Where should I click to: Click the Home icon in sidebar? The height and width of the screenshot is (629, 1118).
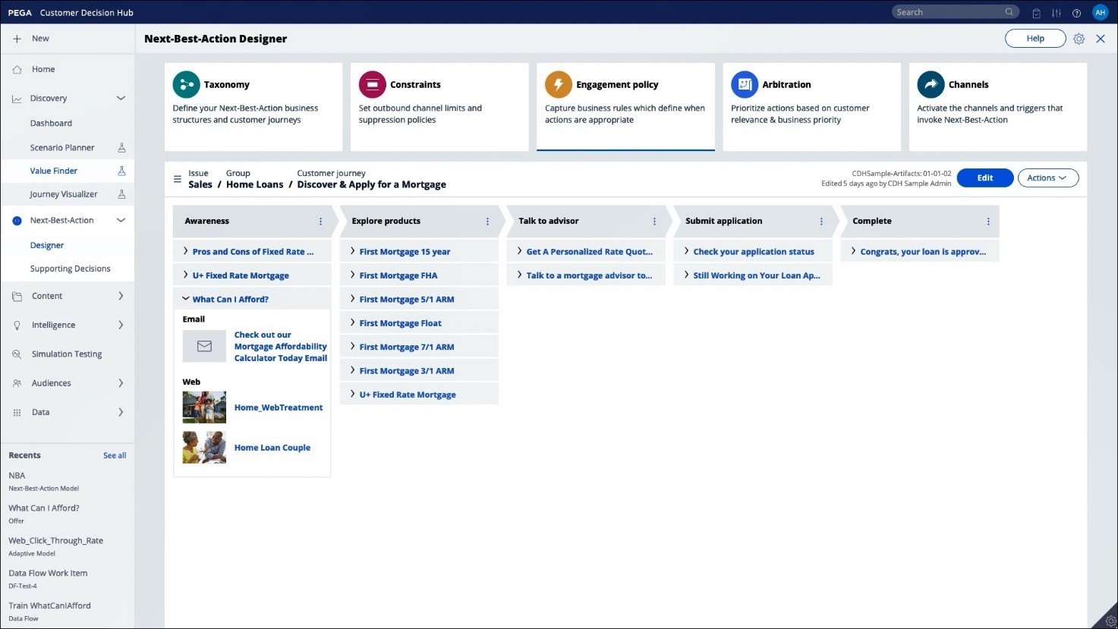17,70
